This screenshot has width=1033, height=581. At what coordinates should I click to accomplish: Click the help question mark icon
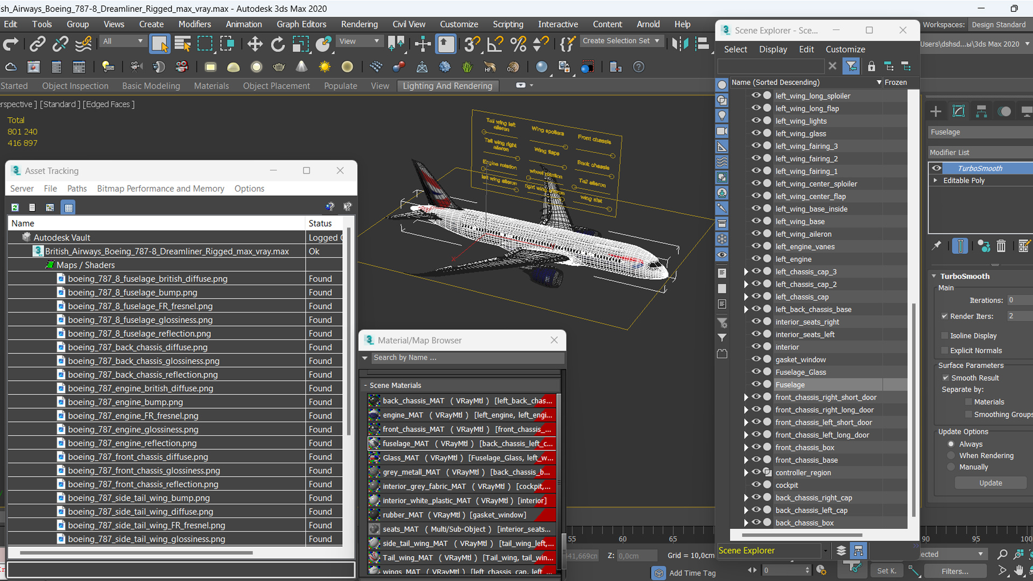pyautogui.click(x=639, y=67)
